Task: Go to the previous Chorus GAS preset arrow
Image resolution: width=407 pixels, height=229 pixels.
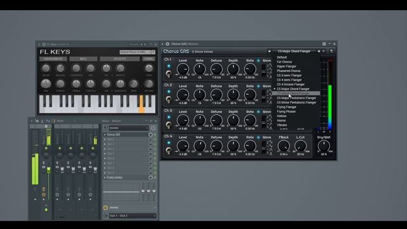Action: [x=269, y=52]
